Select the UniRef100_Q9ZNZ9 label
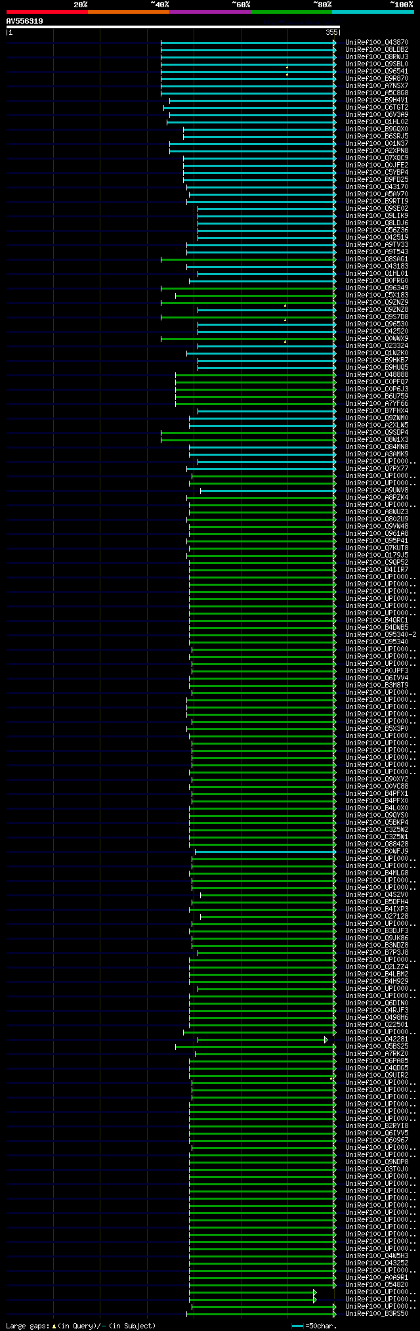 [x=377, y=303]
